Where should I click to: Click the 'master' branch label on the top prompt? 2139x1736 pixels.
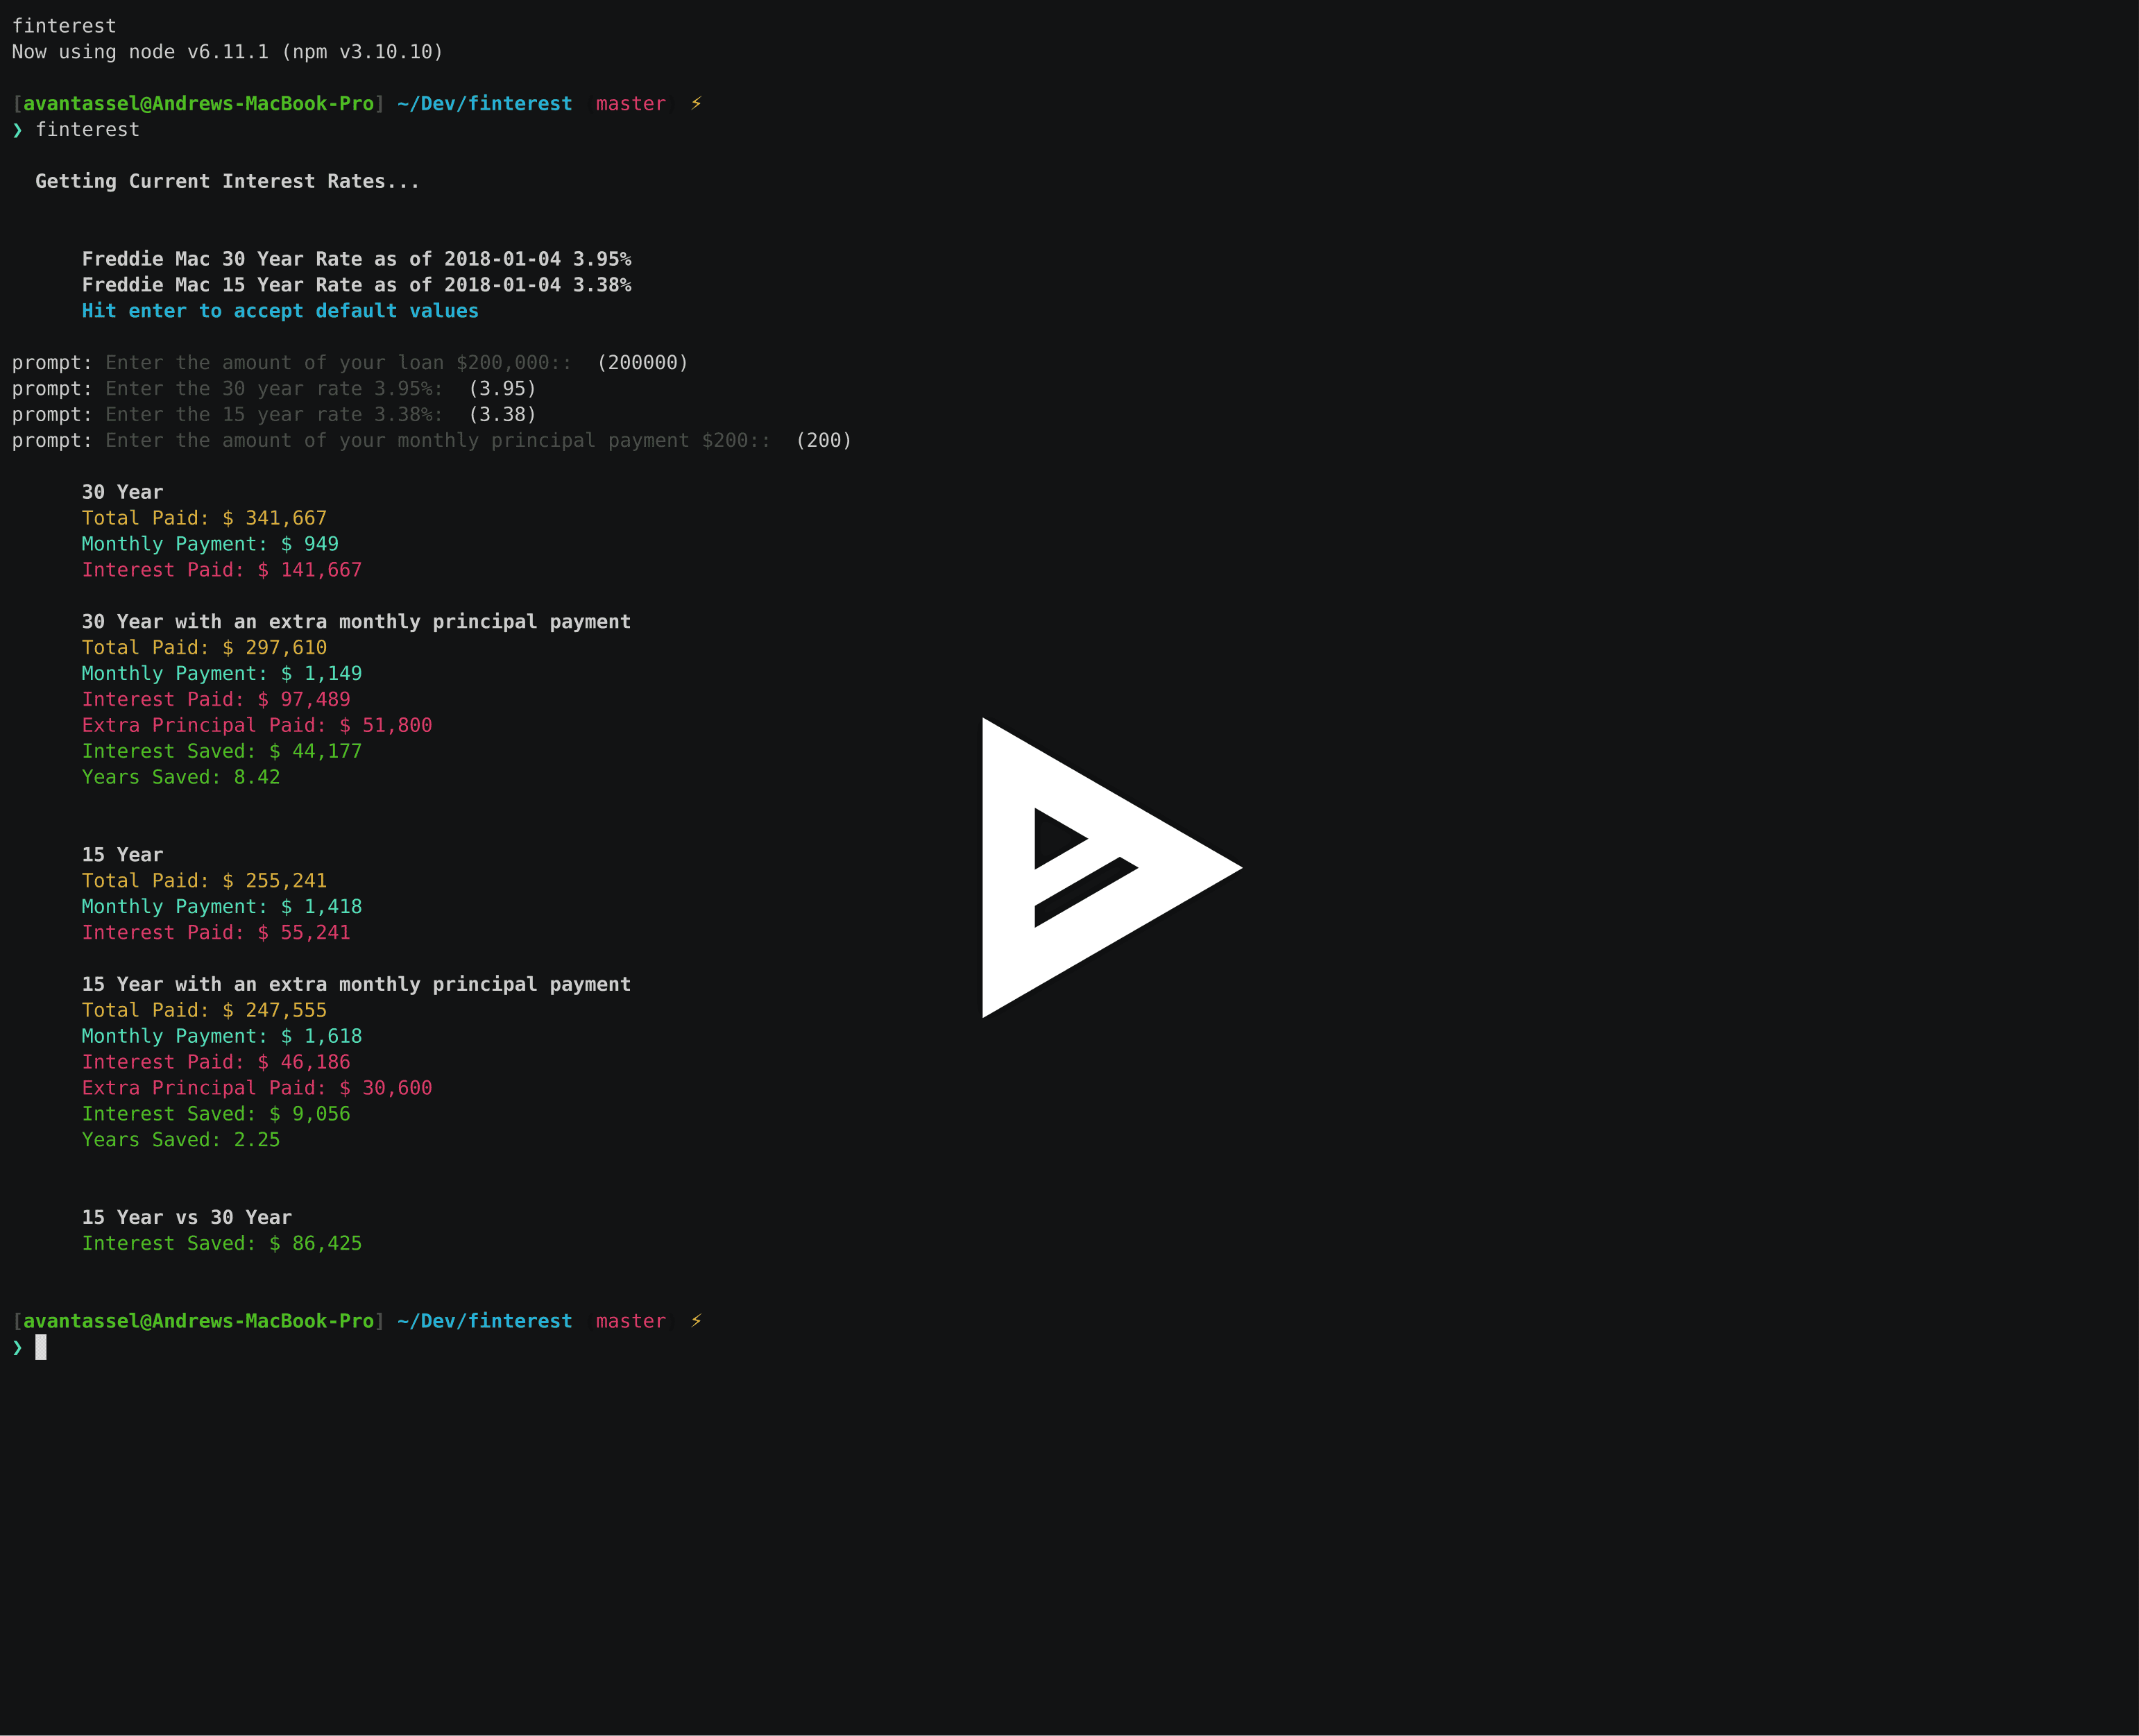click(x=630, y=104)
